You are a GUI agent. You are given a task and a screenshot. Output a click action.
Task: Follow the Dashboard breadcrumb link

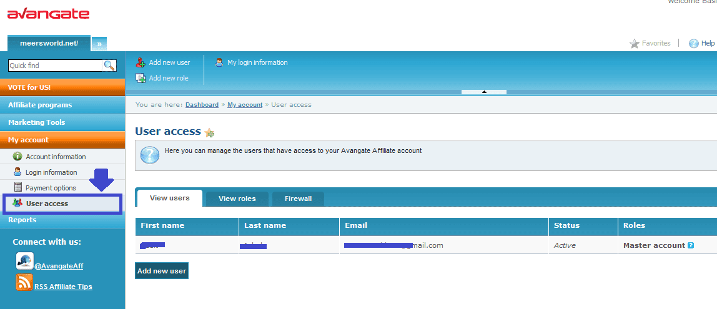point(202,105)
